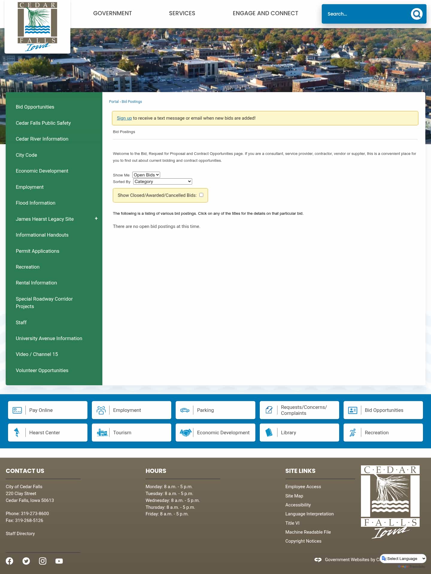Select Rental Information in sidebar

(x=36, y=283)
